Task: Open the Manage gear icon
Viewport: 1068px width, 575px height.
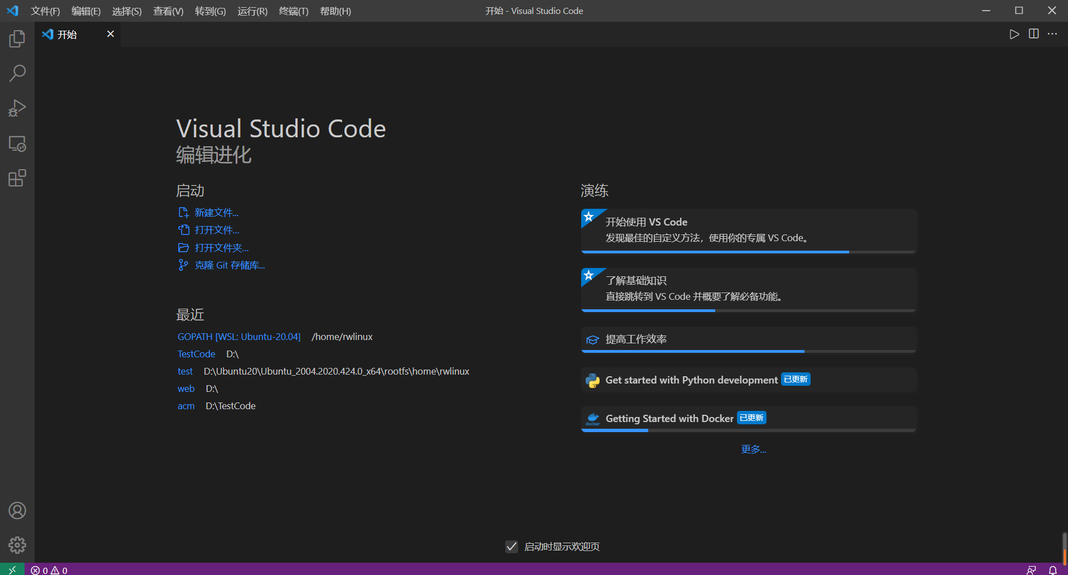Action: [x=17, y=545]
